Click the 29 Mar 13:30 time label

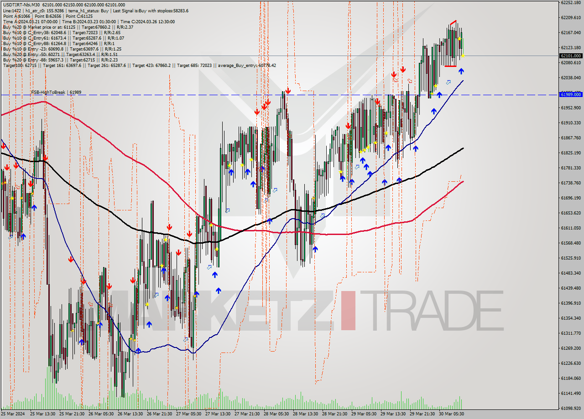point(393,414)
